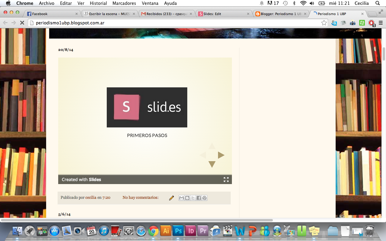Open the App Store from the dock
This screenshot has width=386, height=241.
55,231
